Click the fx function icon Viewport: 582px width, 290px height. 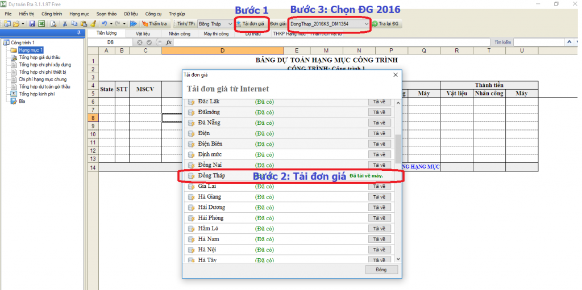tap(169, 43)
